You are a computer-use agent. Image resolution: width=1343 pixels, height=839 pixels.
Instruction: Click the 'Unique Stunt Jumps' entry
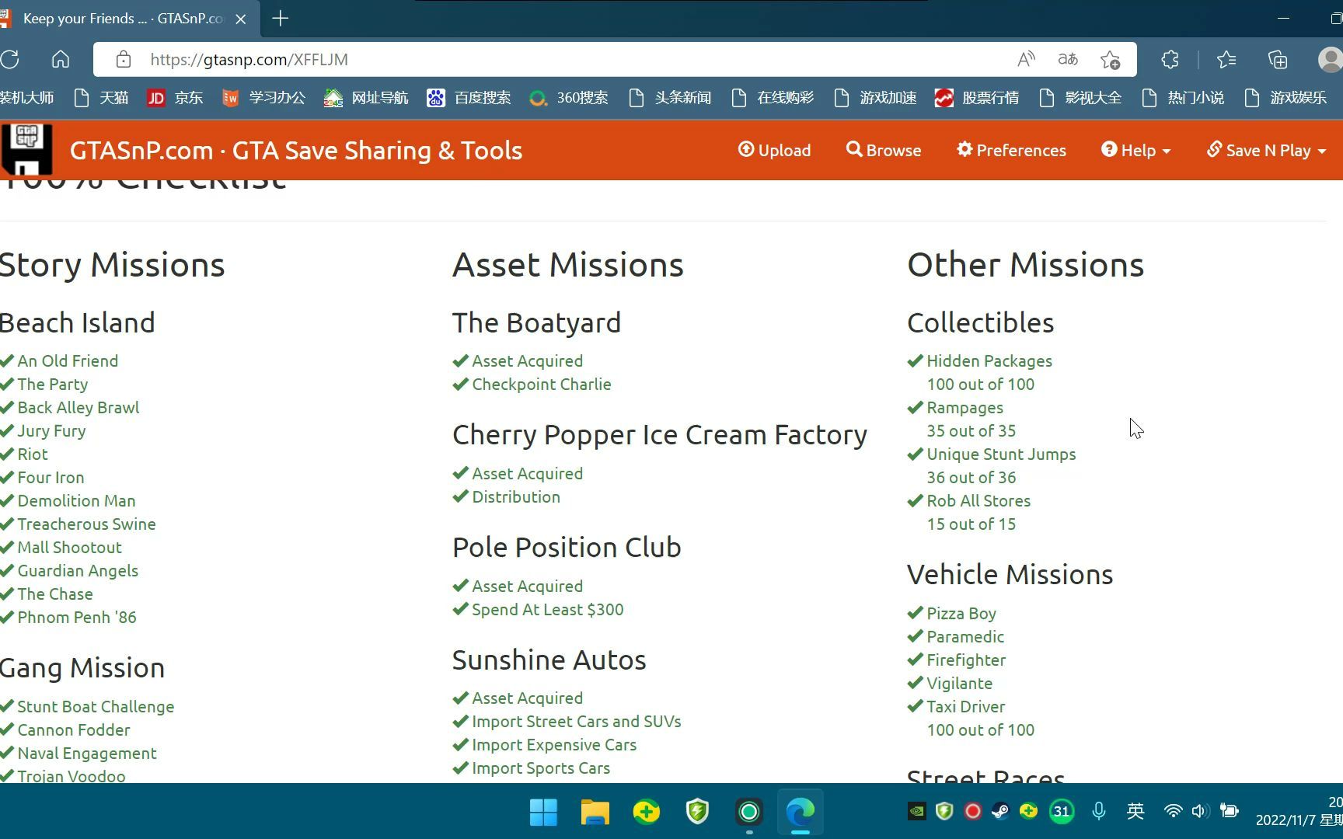(x=1001, y=454)
